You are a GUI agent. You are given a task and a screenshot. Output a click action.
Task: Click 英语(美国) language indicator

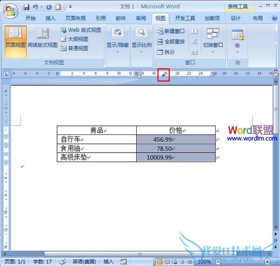coord(84,262)
